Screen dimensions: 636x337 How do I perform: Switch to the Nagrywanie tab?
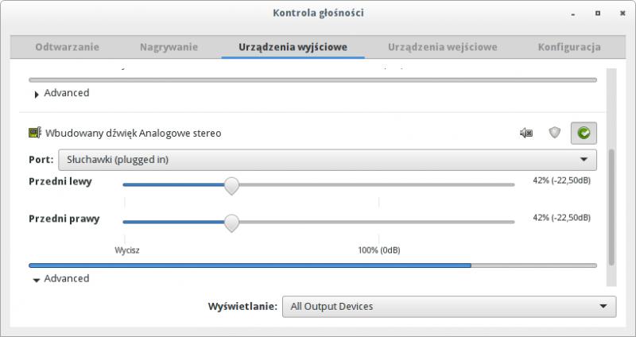[x=169, y=47]
